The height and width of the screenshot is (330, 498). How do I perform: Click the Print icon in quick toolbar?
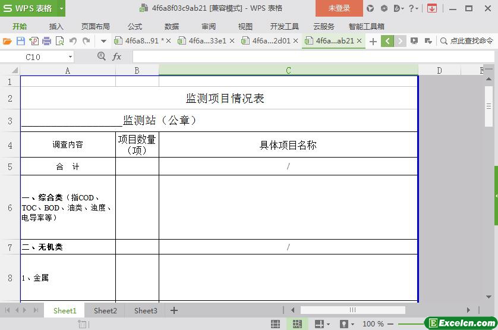tap(46, 41)
